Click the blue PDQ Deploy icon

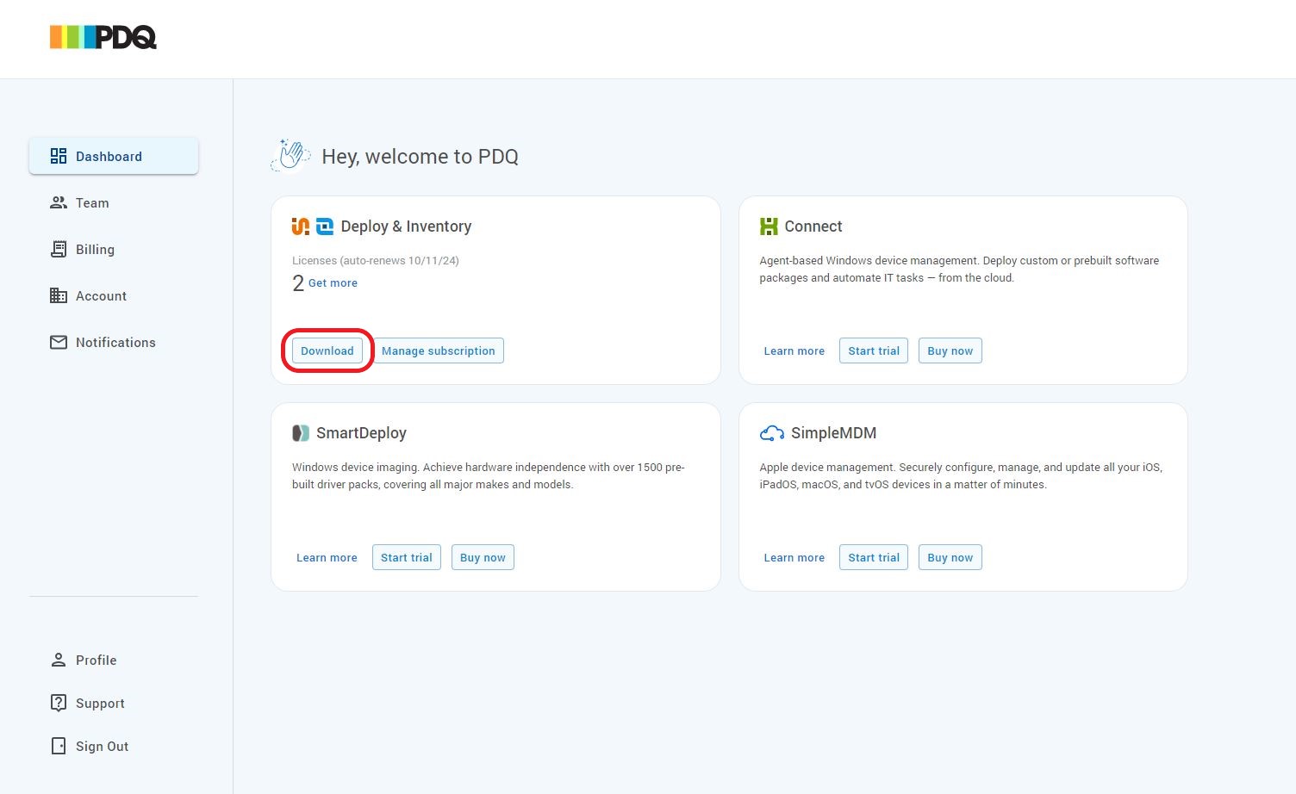(325, 226)
